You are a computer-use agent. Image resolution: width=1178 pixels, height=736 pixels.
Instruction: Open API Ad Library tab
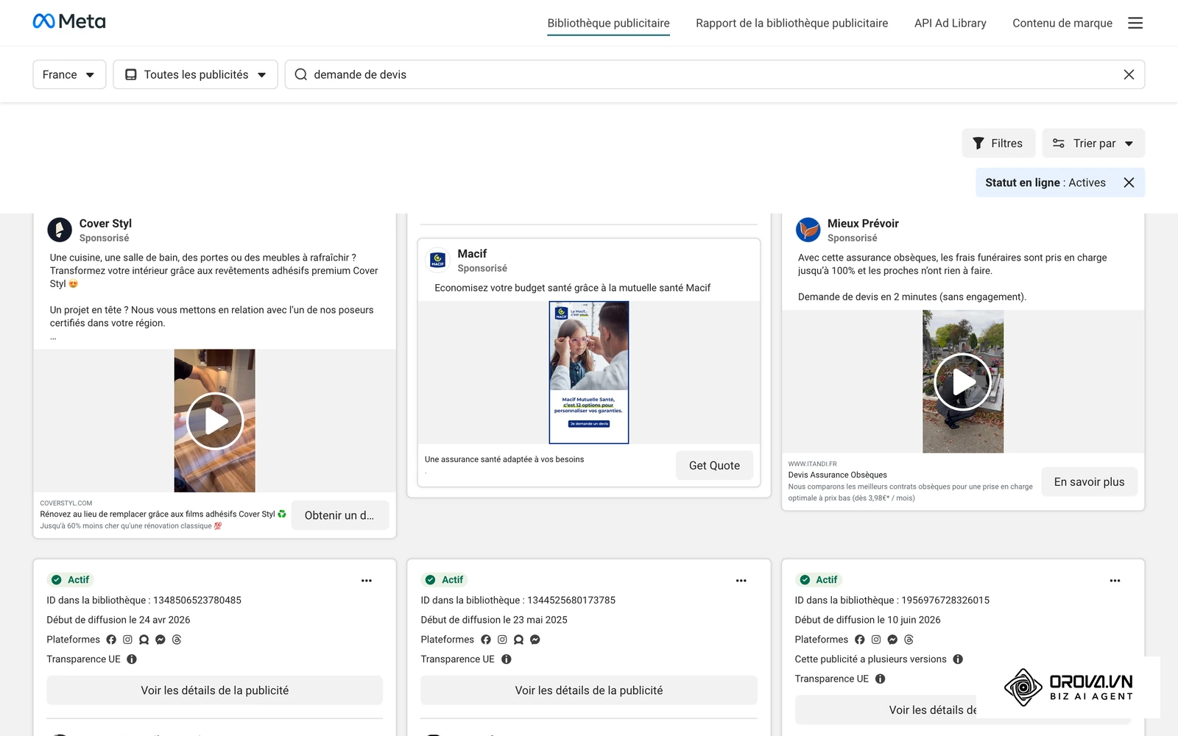pyautogui.click(x=950, y=23)
